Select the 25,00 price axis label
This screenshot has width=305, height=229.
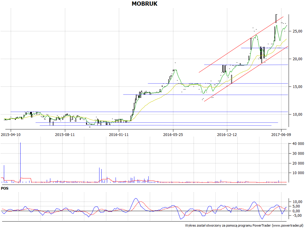298,31
